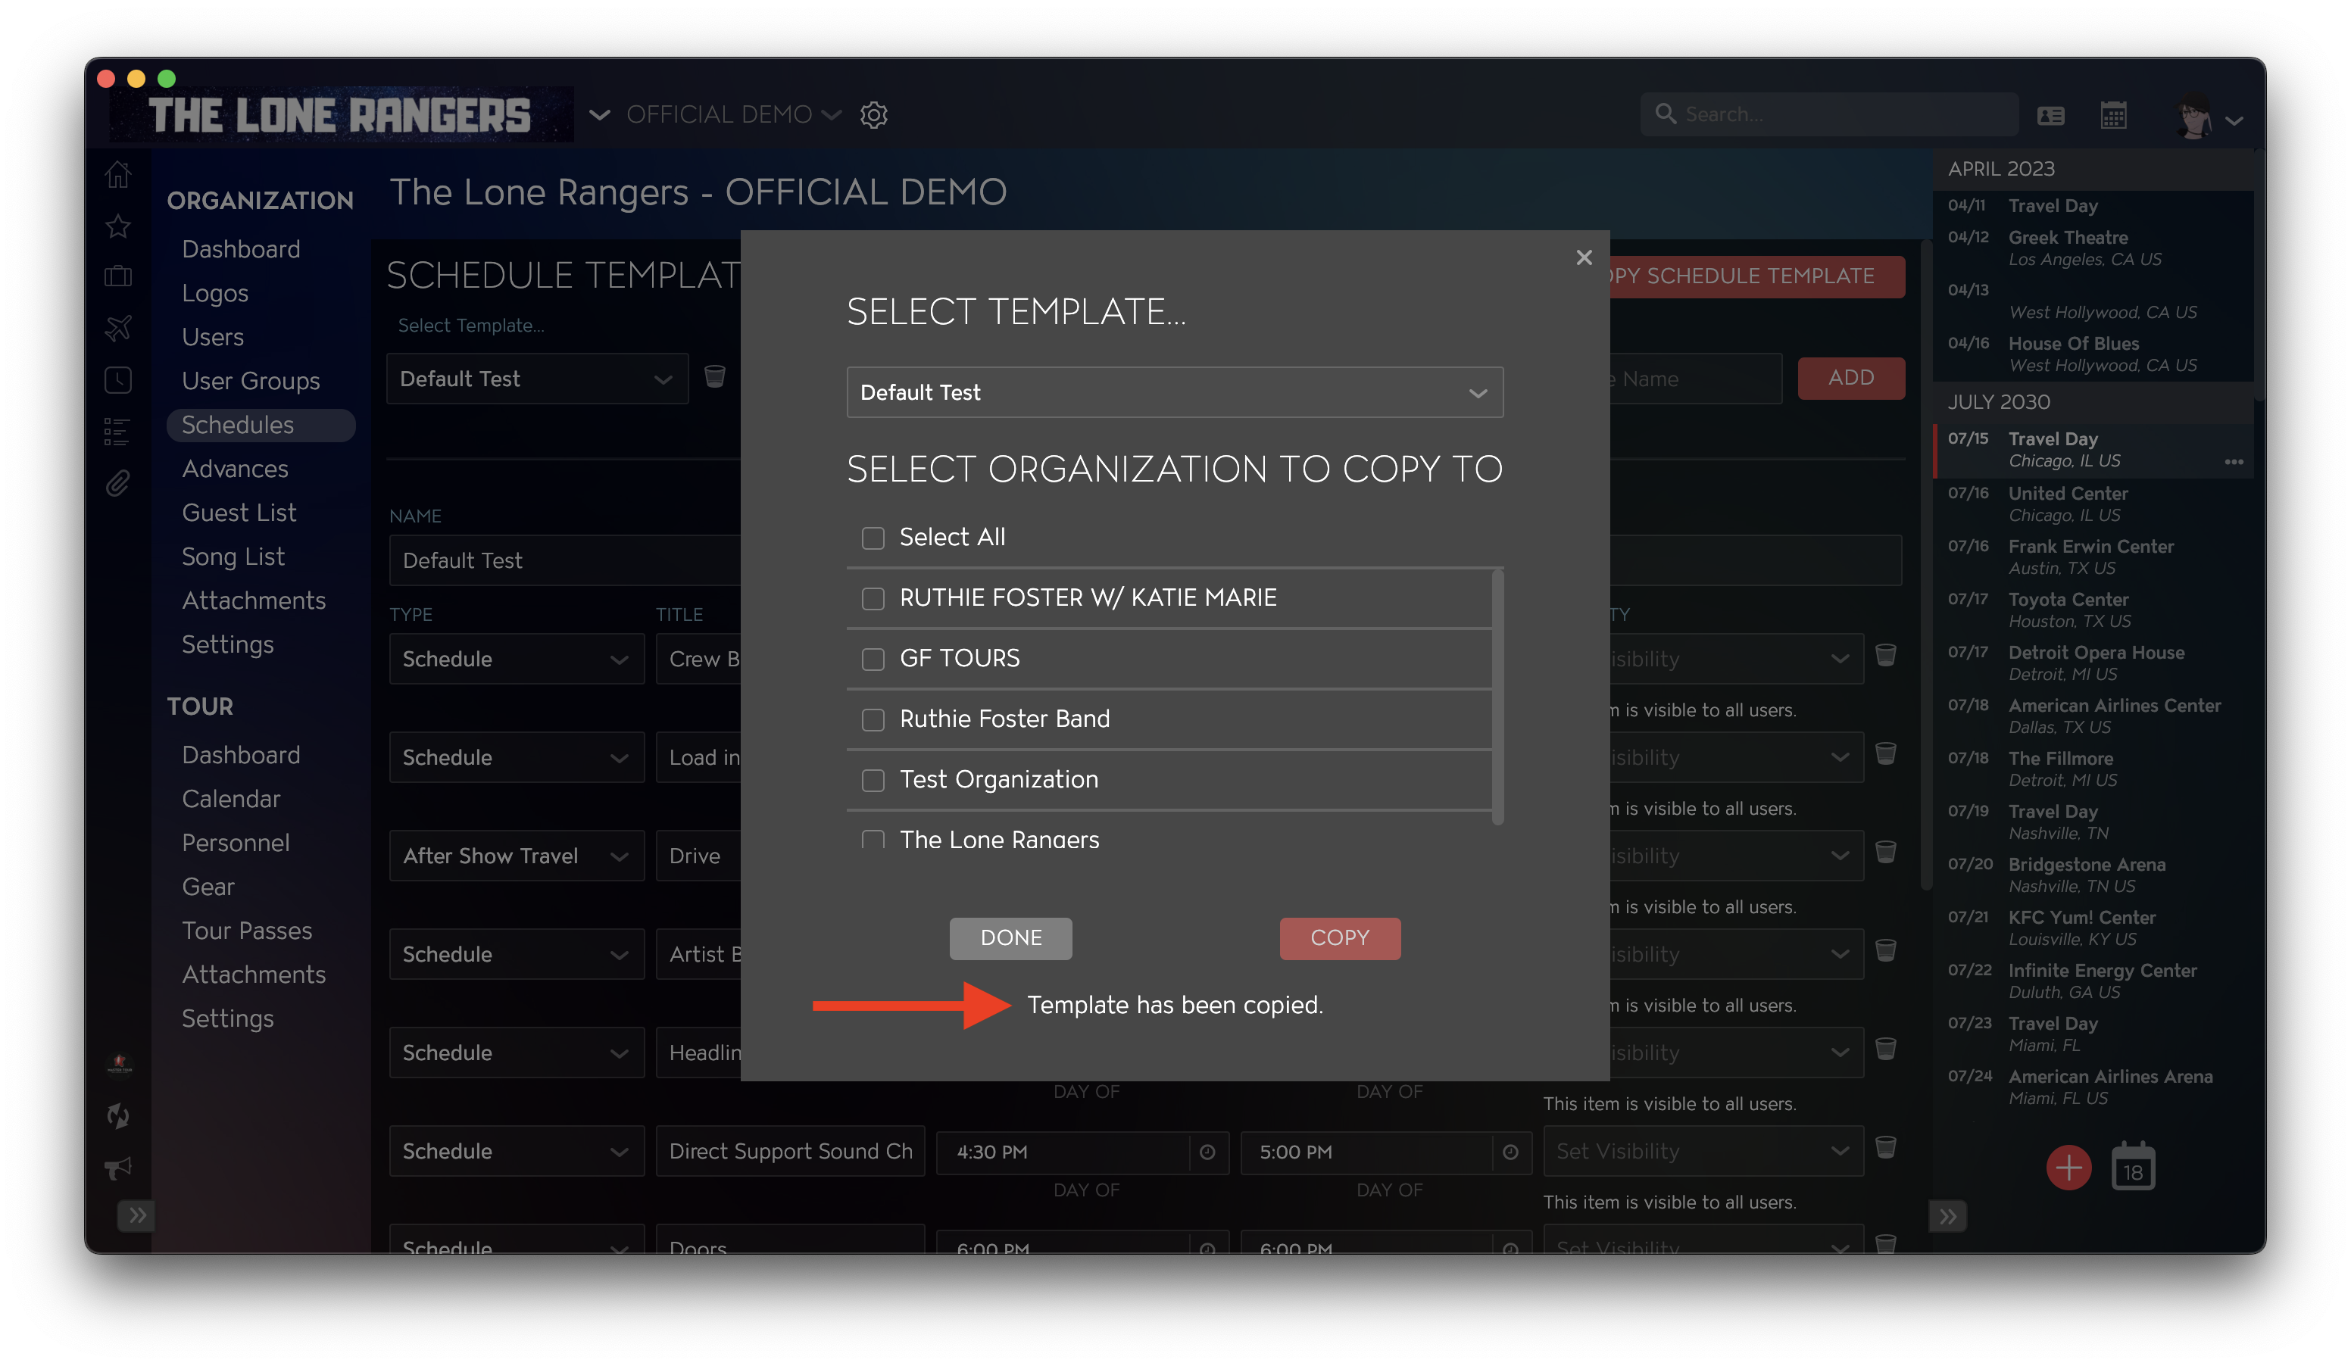Open the calendar grid icon in header
The image size is (2351, 1366).
click(2113, 116)
